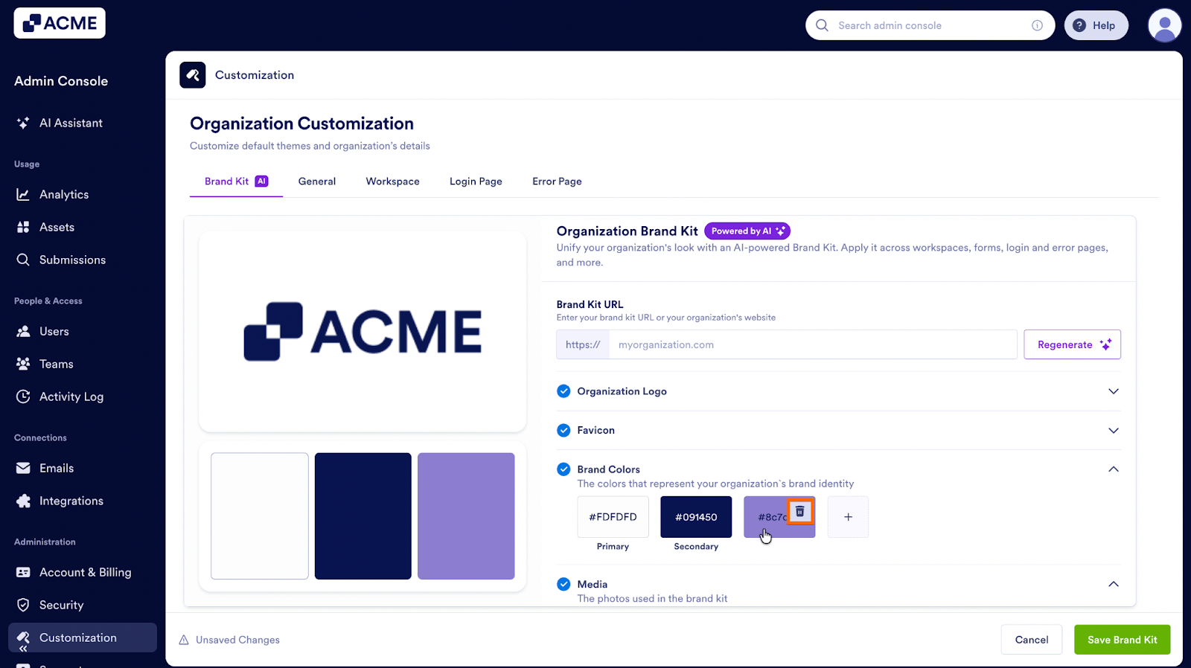The image size is (1191, 668).
Task: Click the Customization header icon
Action: pyautogui.click(x=193, y=75)
